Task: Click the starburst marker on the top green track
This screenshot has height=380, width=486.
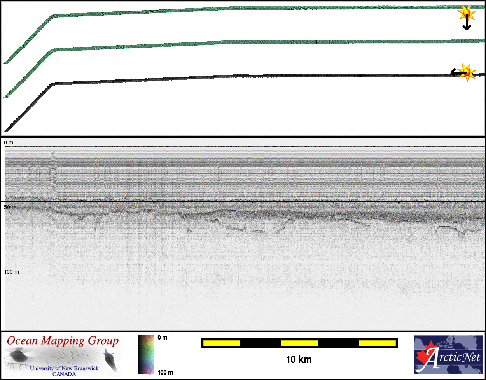Action: pyautogui.click(x=466, y=13)
